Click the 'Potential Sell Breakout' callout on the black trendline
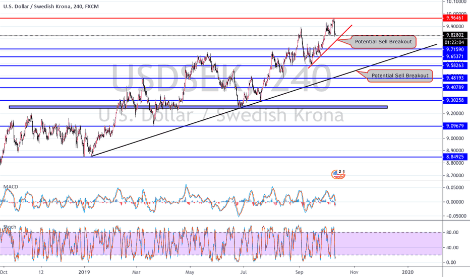 tap(400, 76)
